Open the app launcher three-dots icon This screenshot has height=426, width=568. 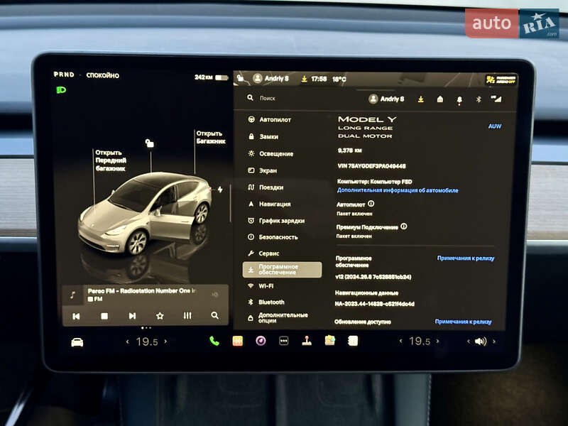click(x=283, y=341)
